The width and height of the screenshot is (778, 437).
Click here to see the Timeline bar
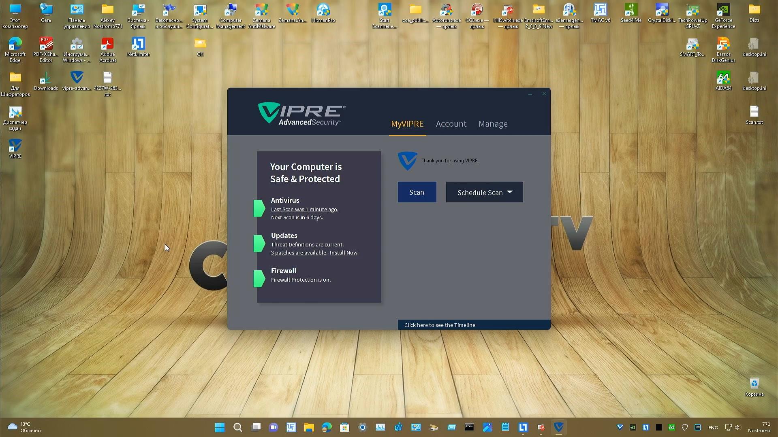coord(474,325)
